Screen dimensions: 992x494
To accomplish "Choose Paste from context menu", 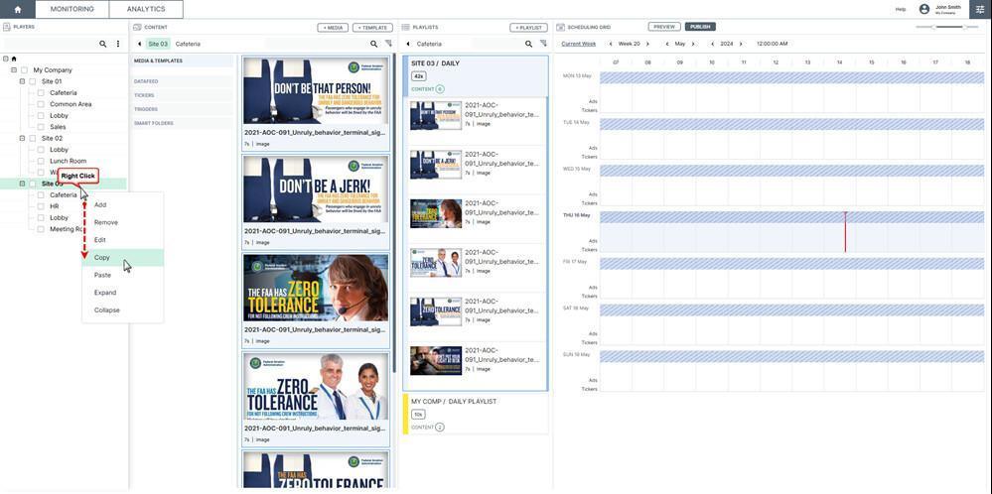I will [x=123, y=276].
